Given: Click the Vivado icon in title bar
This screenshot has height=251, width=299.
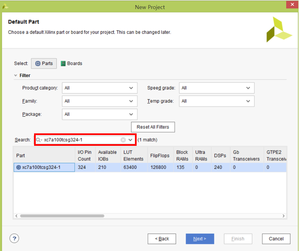Looking at the screenshot, I should [5, 7].
